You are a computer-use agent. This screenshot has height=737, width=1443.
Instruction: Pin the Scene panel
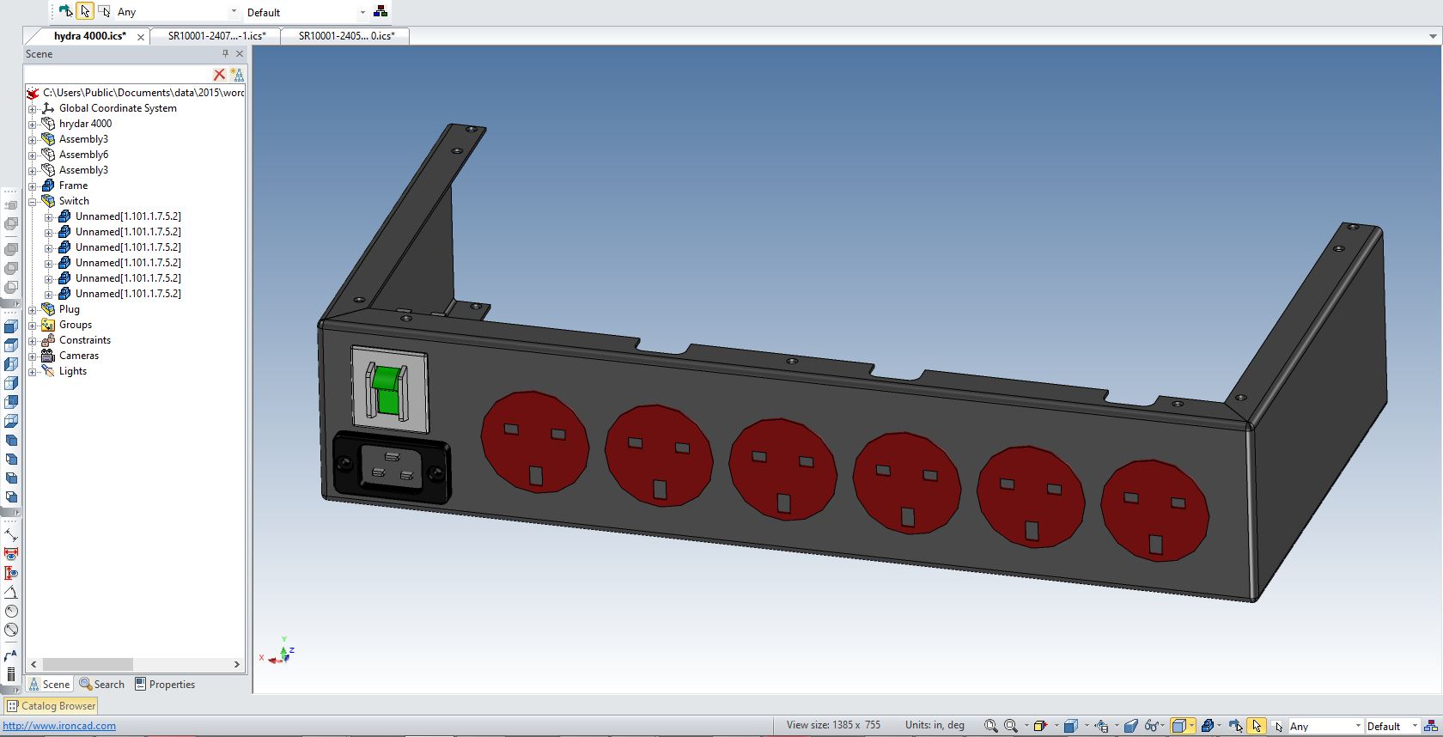pyautogui.click(x=226, y=53)
